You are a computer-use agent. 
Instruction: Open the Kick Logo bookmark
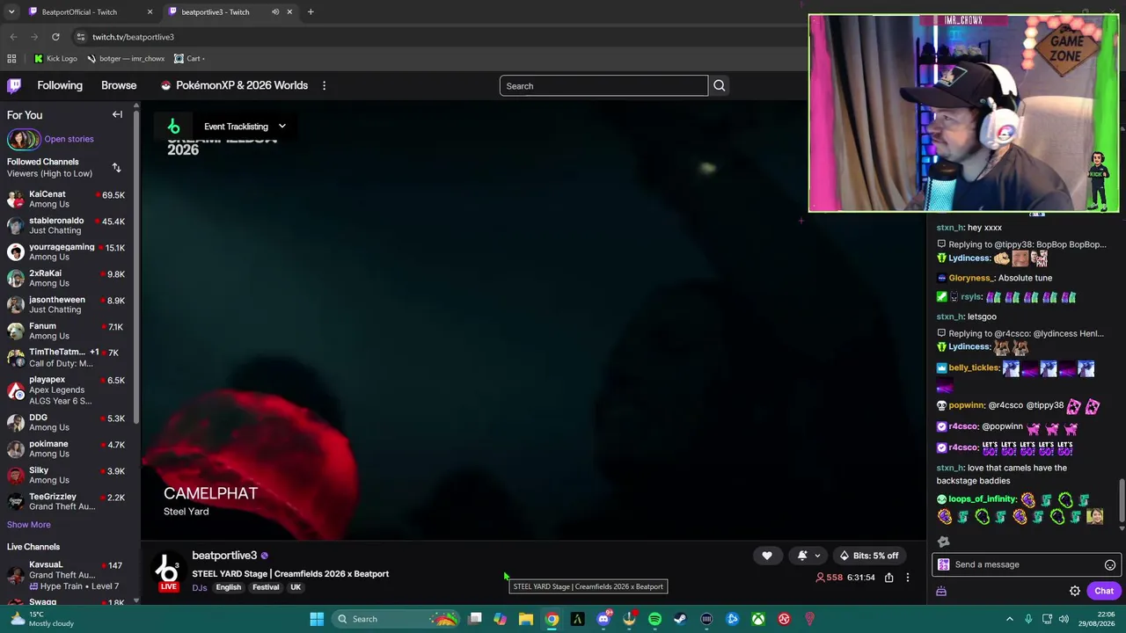tap(55, 59)
